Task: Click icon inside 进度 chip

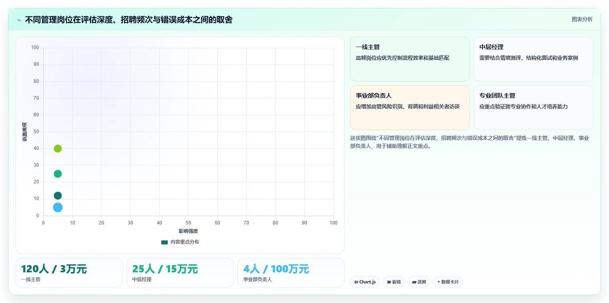Action: 414,282
